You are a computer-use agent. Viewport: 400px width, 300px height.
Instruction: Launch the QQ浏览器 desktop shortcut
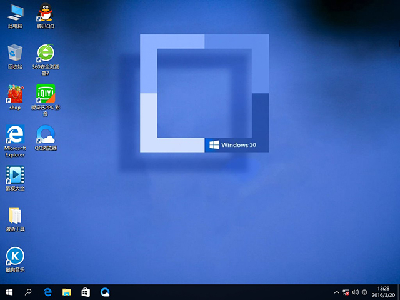tap(45, 134)
